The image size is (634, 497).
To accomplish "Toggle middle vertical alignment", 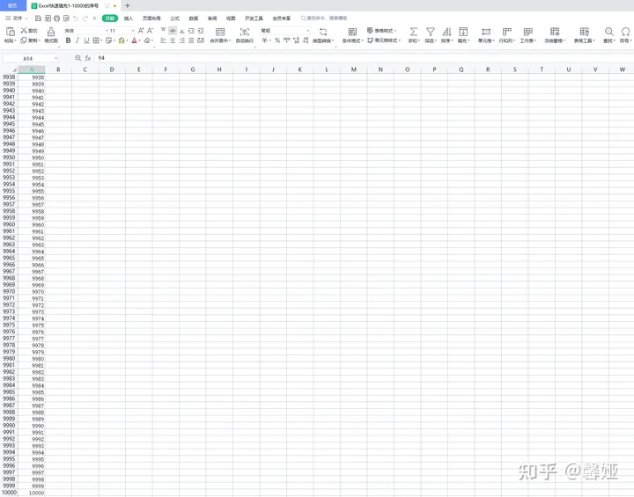I will pos(173,30).
